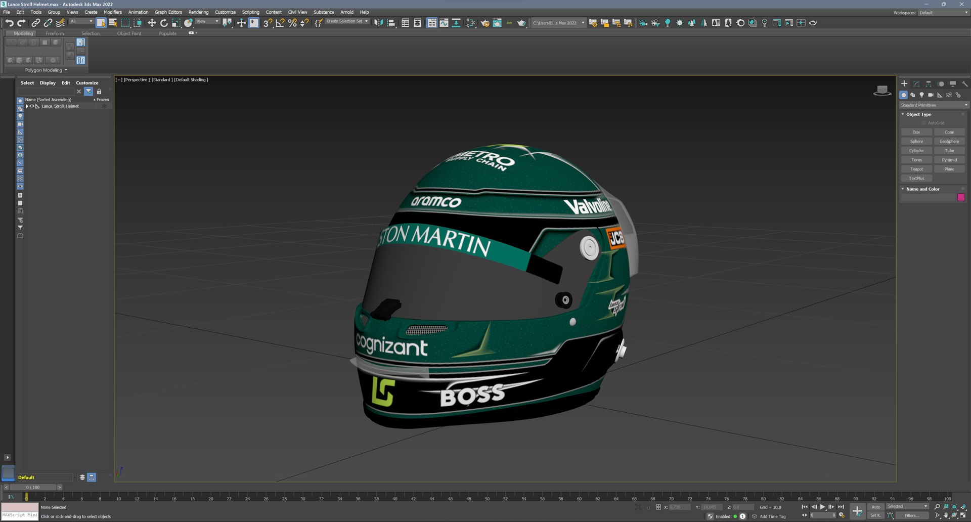Click the Cylinder primitive button
The image size is (971, 522).
(x=916, y=151)
